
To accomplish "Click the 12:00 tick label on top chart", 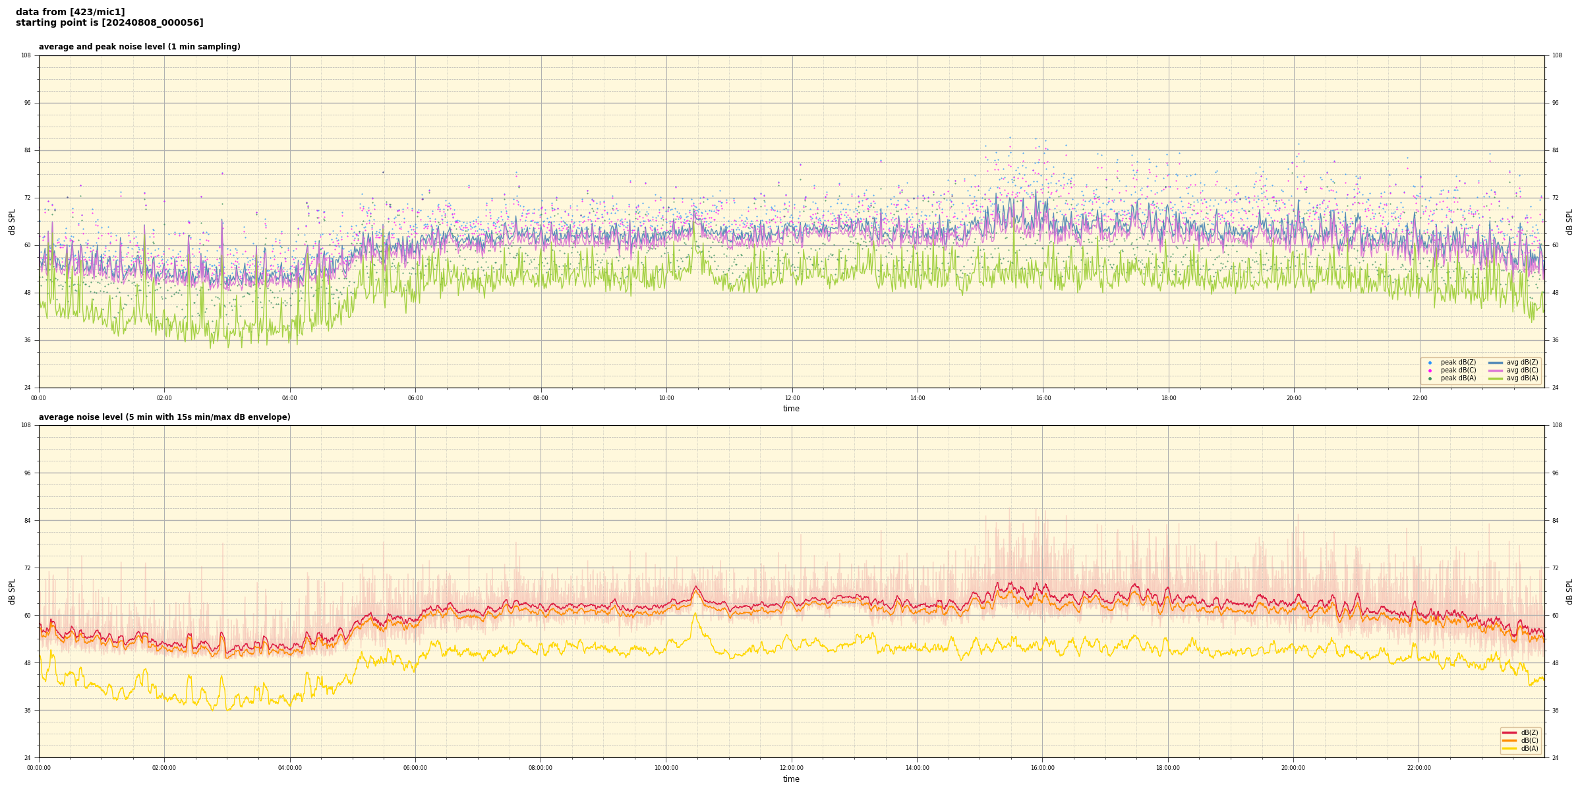I will (792, 398).
